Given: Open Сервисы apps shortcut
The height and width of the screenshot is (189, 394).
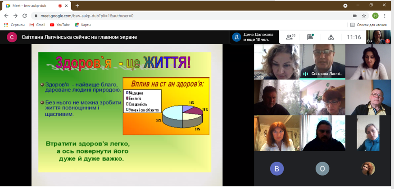Looking at the screenshot, I should point(14,25).
